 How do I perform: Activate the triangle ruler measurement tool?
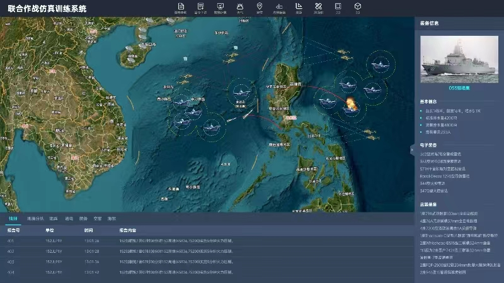299,7
